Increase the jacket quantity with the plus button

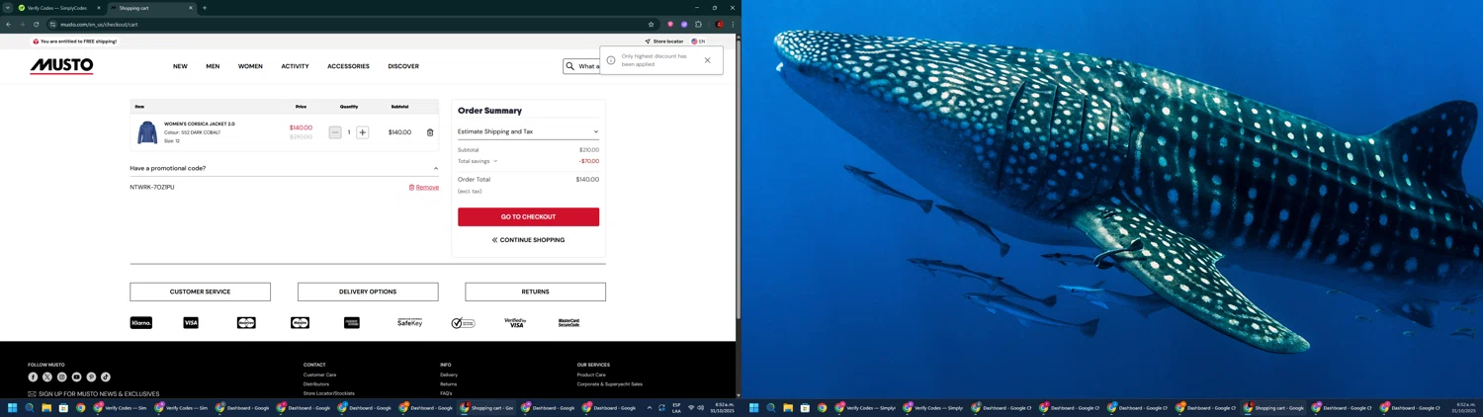click(x=363, y=132)
